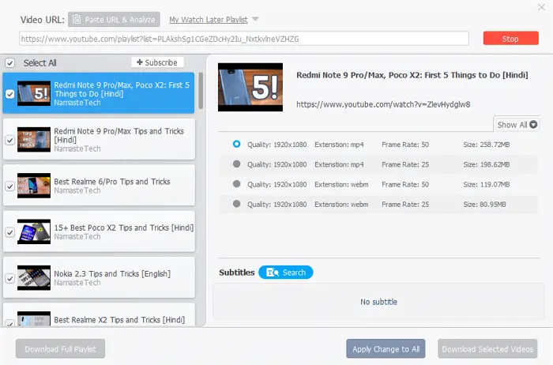Select 1920x1080 webm 25 fps 80.95MB option
This screenshot has height=365, width=553.
[x=237, y=204]
